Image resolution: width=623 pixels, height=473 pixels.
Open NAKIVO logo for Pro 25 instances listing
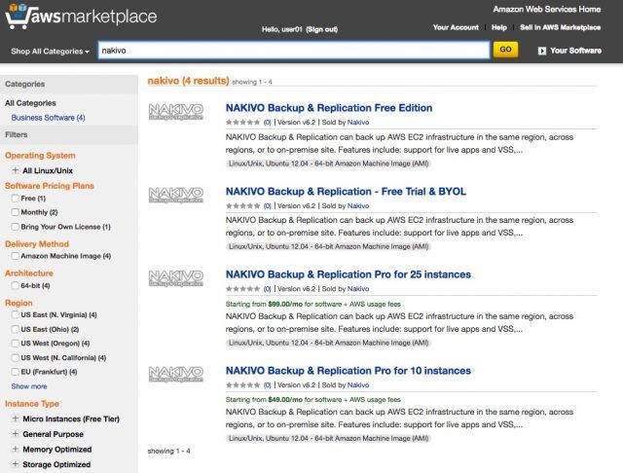click(x=175, y=278)
